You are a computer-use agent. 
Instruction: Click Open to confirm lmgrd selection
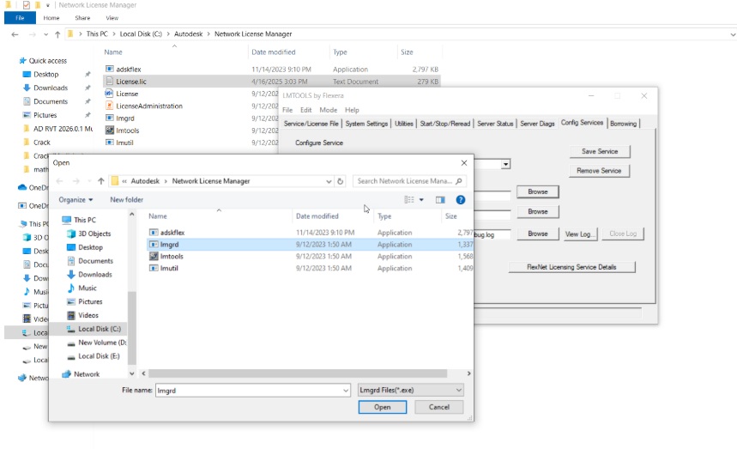(x=382, y=407)
